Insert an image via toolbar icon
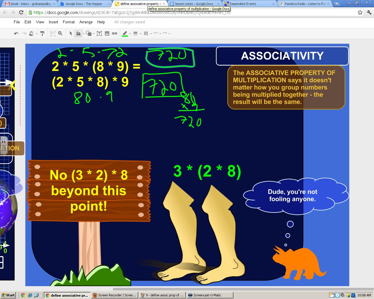 (x=107, y=34)
